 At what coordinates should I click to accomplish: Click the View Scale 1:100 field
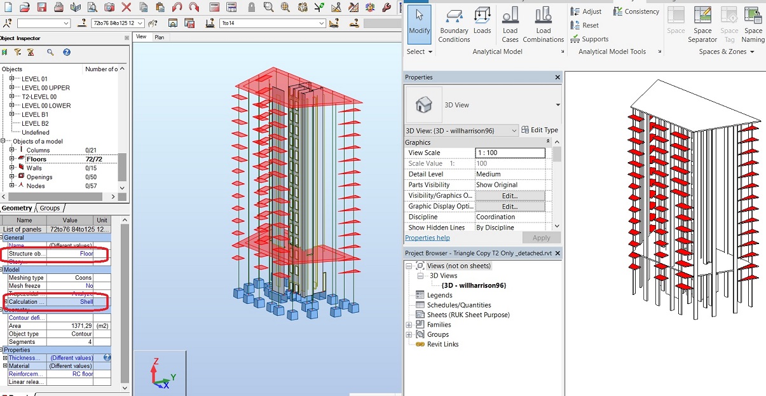510,153
